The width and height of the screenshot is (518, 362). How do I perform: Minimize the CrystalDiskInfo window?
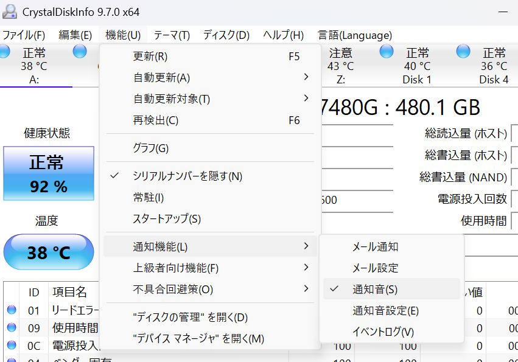[503, 12]
